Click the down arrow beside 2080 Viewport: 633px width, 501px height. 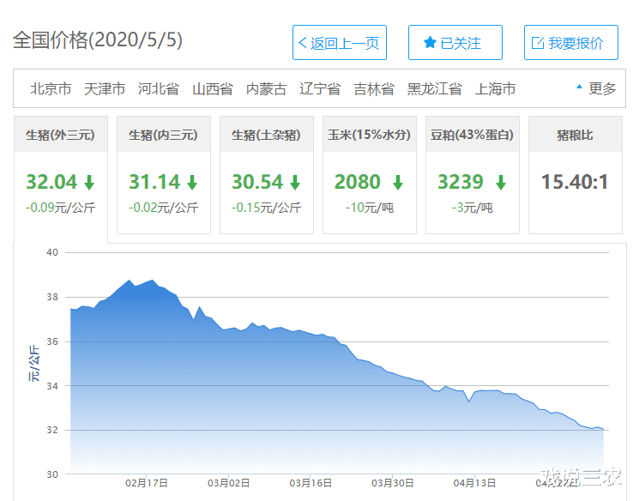tap(398, 183)
